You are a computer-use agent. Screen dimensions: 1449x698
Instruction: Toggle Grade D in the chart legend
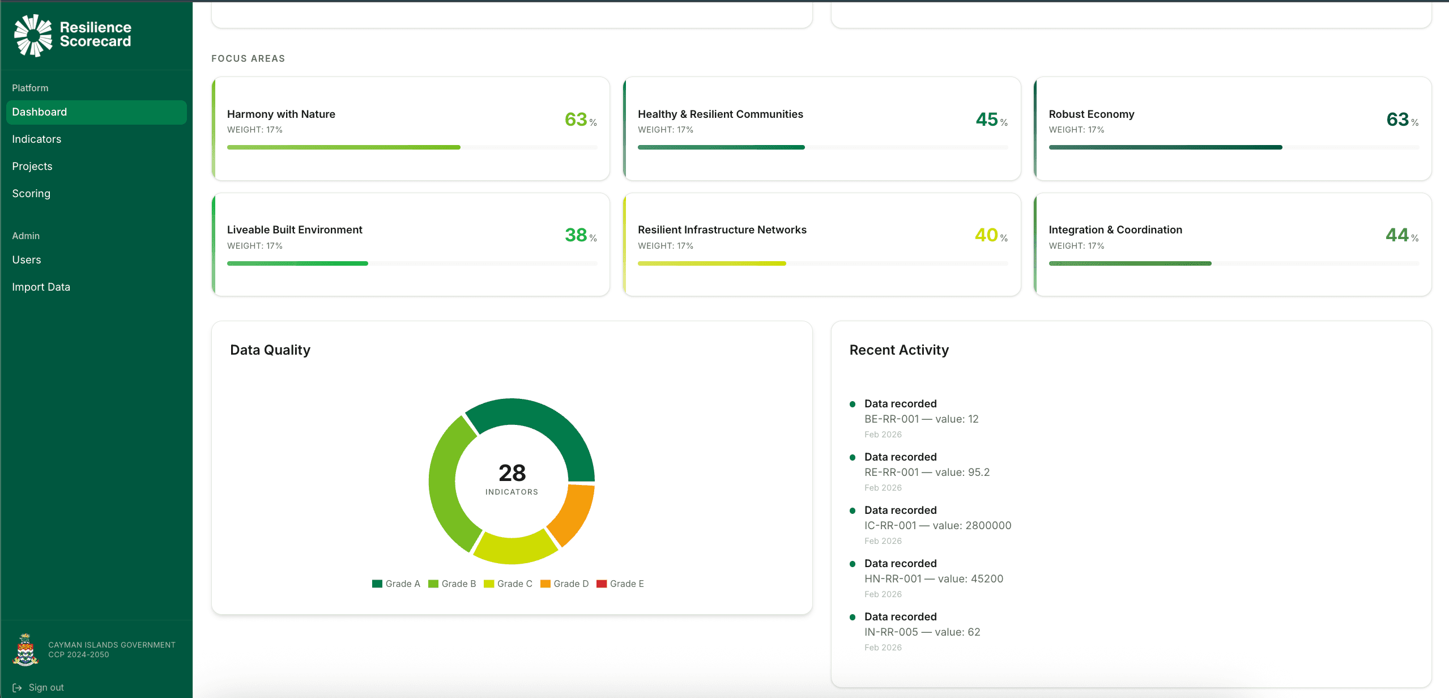click(564, 583)
